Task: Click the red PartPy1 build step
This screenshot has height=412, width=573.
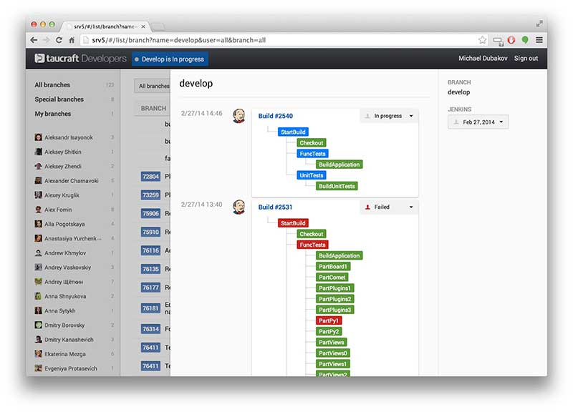Action: (329, 320)
